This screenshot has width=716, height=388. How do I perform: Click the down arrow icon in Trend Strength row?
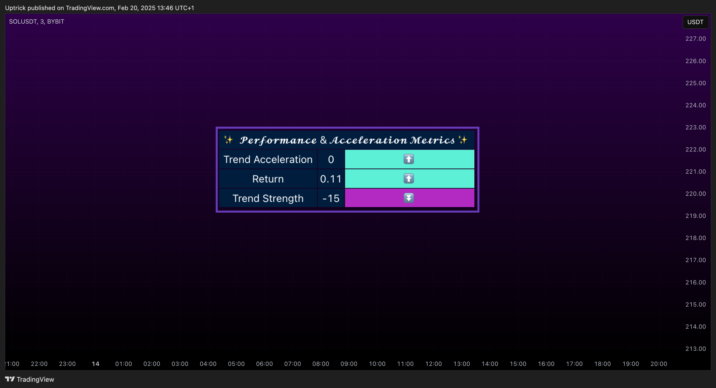pyautogui.click(x=409, y=198)
